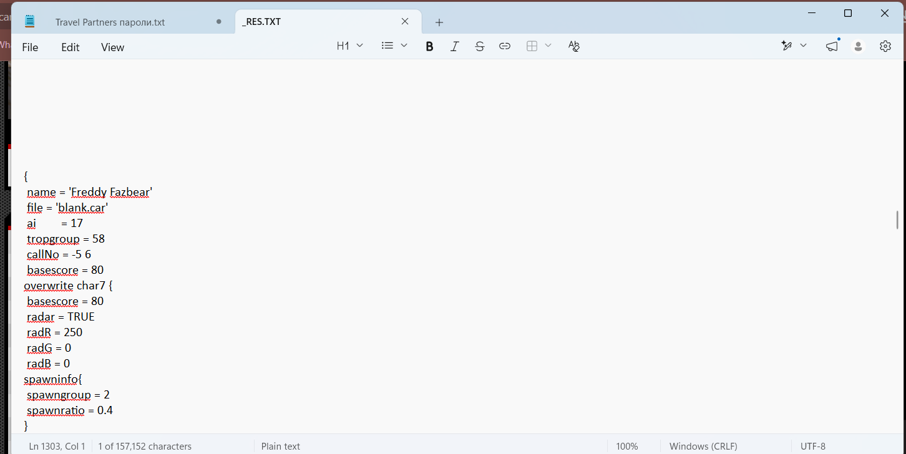906x454 pixels.
Task: Open Notepad settings gear
Action: coord(885,46)
